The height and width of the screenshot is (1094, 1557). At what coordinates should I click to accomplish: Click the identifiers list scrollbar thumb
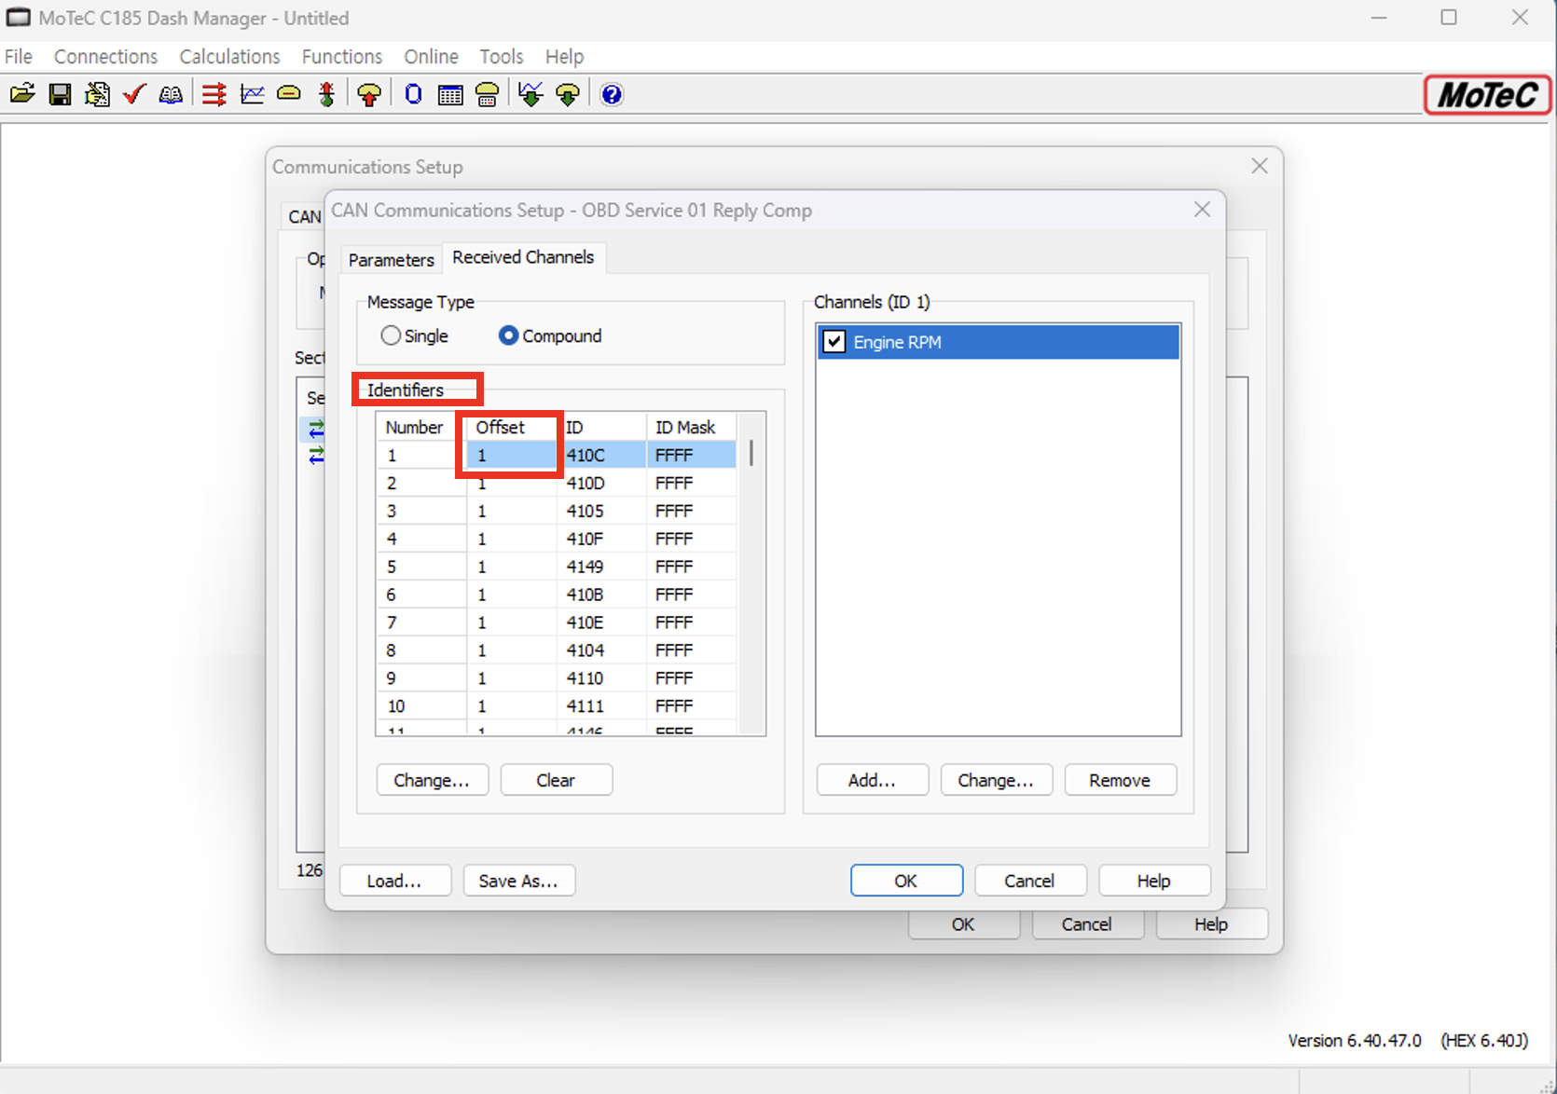click(x=751, y=454)
